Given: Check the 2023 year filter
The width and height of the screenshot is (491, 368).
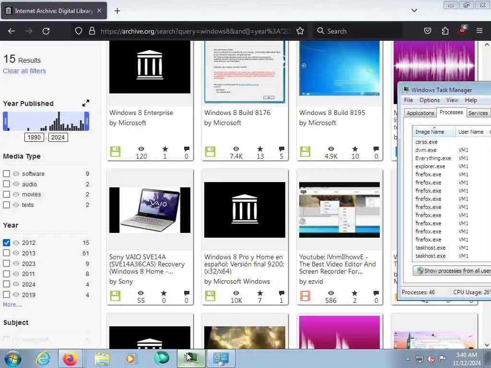Looking at the screenshot, I should click(x=6, y=264).
